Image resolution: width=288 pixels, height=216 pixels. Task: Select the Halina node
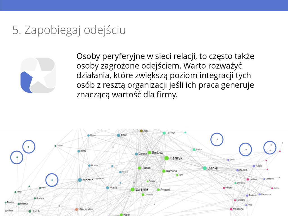120,172
